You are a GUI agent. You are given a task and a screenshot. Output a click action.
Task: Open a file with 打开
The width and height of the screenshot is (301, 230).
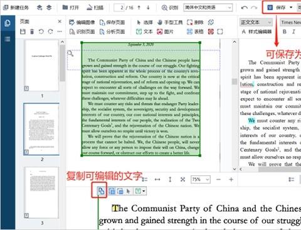click(71, 8)
